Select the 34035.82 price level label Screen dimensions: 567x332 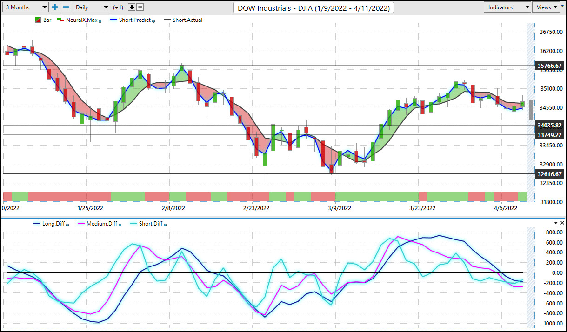click(549, 125)
